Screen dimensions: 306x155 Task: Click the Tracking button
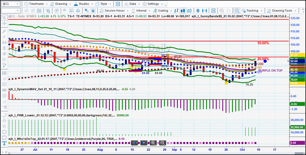250,11
